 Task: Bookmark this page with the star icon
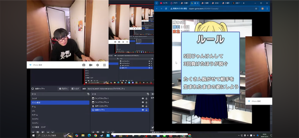pos(256,8)
